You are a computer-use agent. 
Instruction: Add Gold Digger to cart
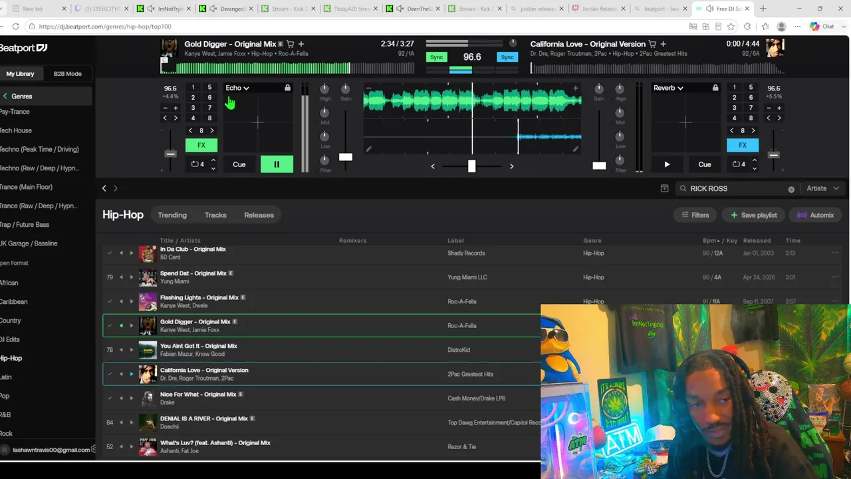click(291, 44)
